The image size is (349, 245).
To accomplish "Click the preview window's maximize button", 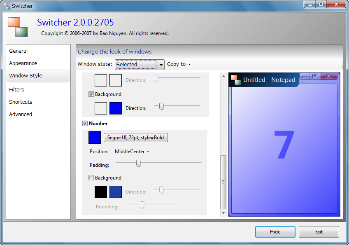I will tap(315, 76).
